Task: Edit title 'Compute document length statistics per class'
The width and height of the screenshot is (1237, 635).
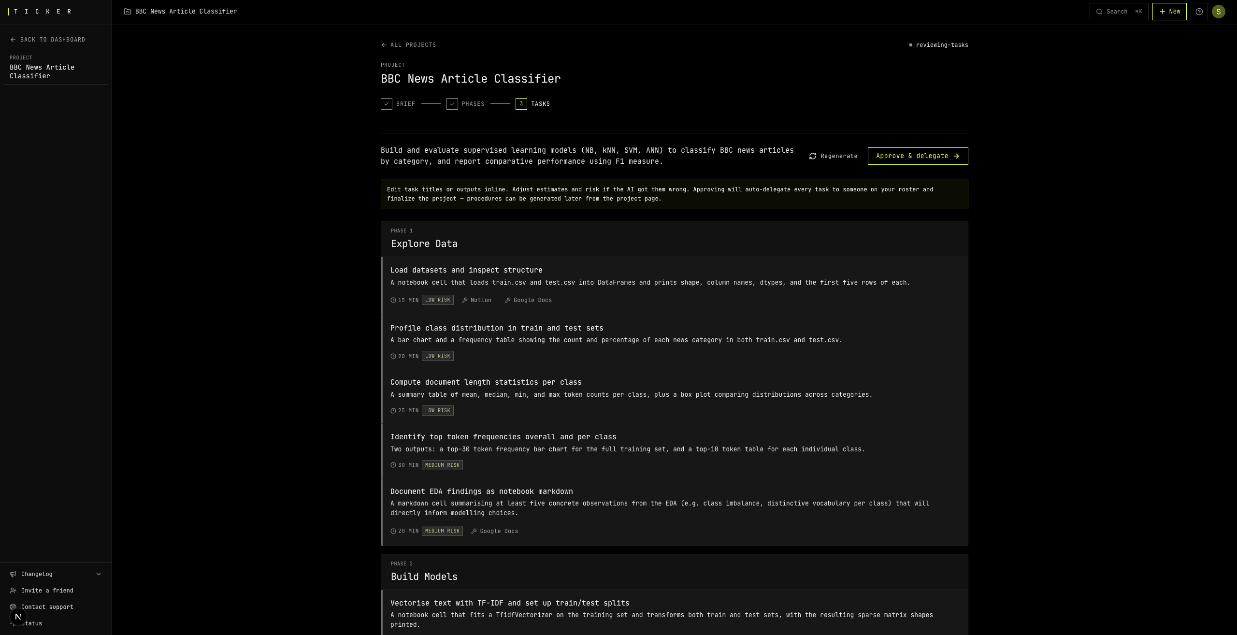Action: tap(486, 382)
